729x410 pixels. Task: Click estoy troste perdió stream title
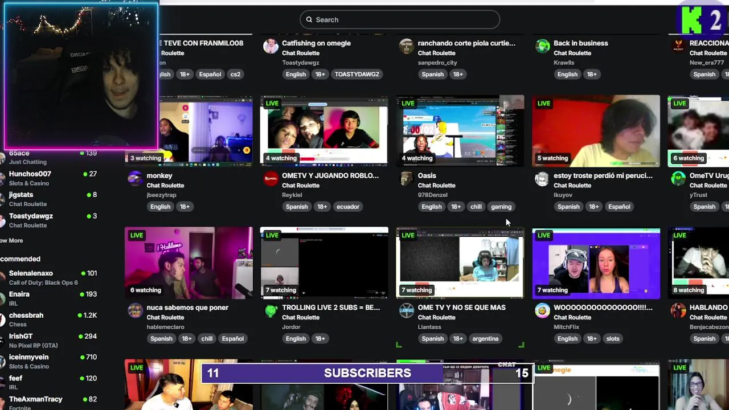(x=603, y=175)
